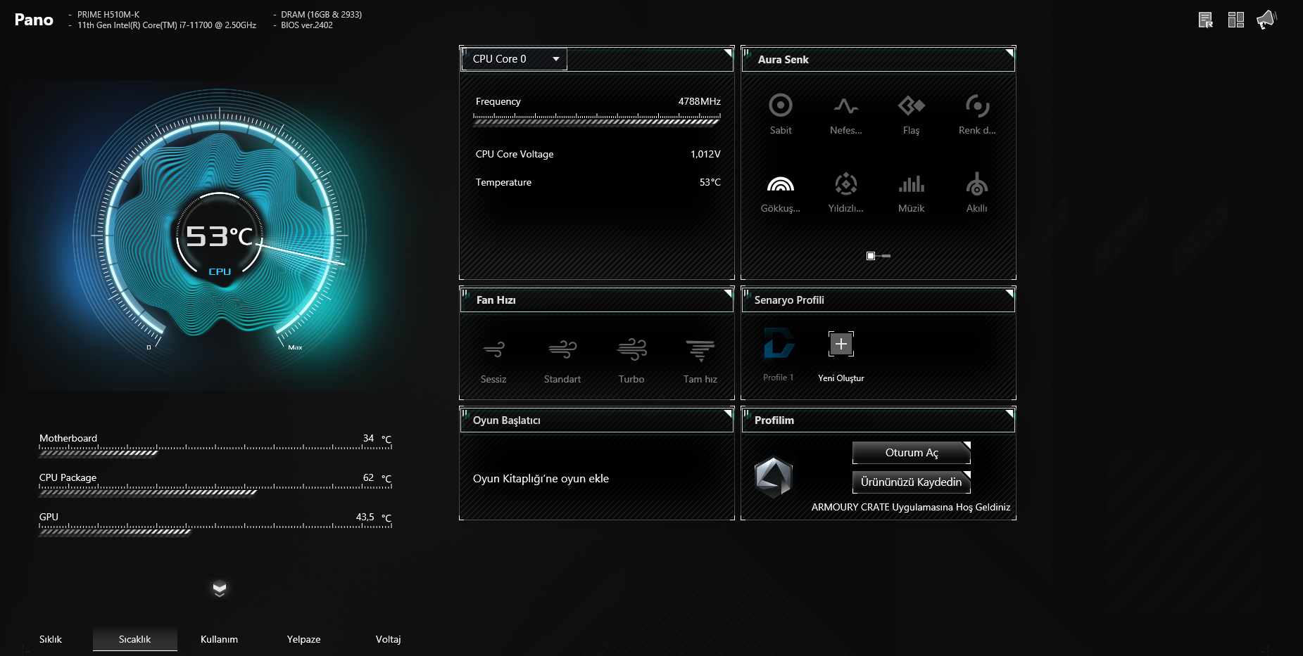Click the Ürününüzü Kaydedin button
This screenshot has width=1303, height=656.
911,482
